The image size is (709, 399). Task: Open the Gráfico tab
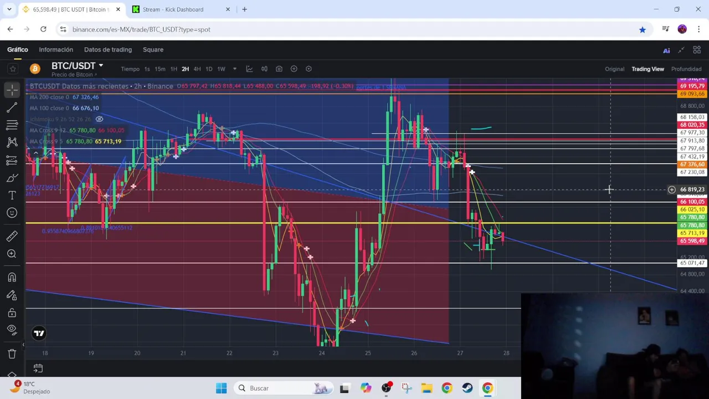pyautogui.click(x=17, y=49)
